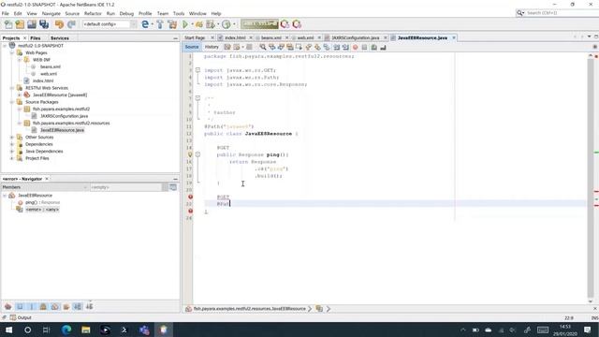Open the Tools menu
The width and height of the screenshot is (599, 337).
[x=179, y=13]
